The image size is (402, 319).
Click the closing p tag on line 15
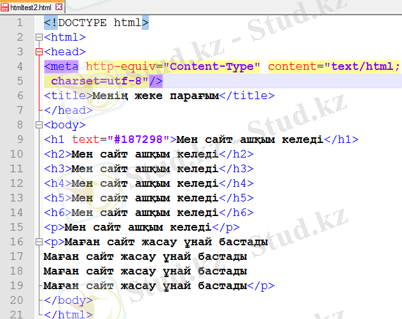[x=226, y=227]
